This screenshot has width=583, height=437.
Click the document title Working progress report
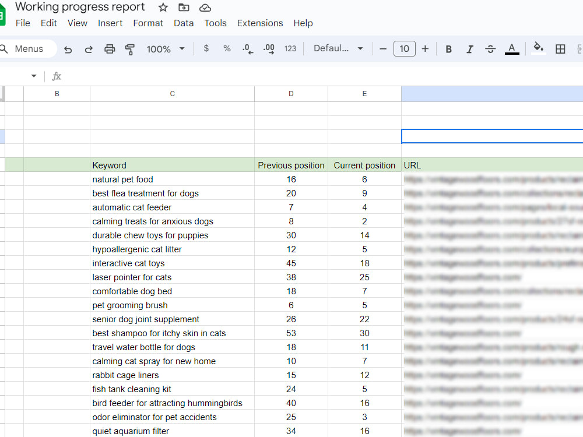[80, 7]
